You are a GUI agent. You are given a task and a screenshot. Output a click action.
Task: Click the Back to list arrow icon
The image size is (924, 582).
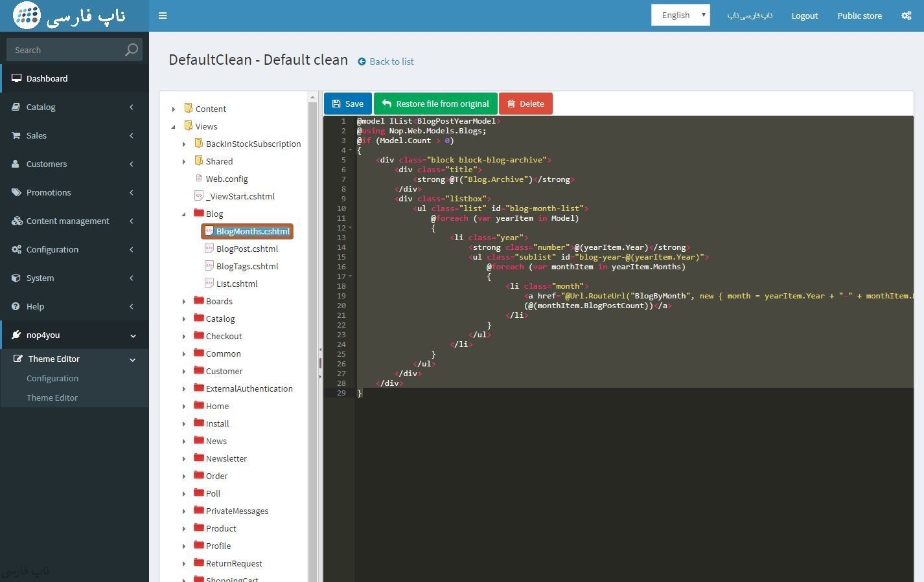362,62
